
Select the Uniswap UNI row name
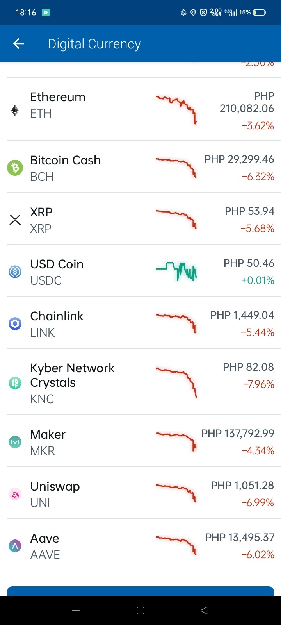coord(55,494)
